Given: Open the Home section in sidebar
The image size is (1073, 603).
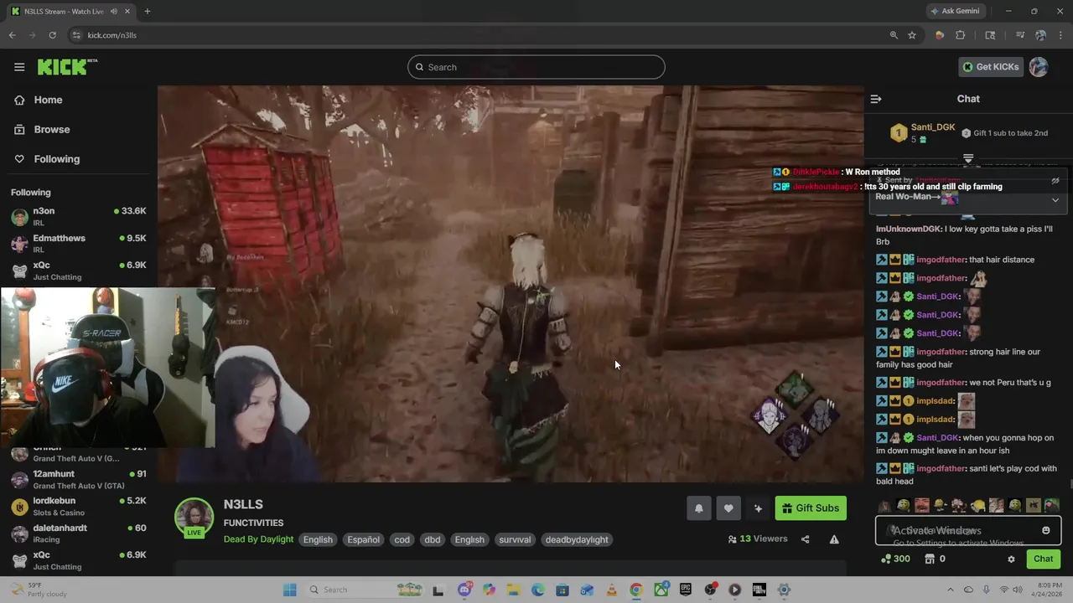Looking at the screenshot, I should [x=48, y=100].
